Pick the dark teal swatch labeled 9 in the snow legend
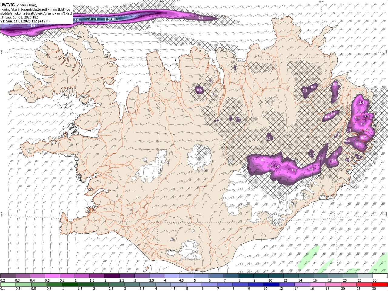Viewport: 388px width, 291px height. click(261, 276)
